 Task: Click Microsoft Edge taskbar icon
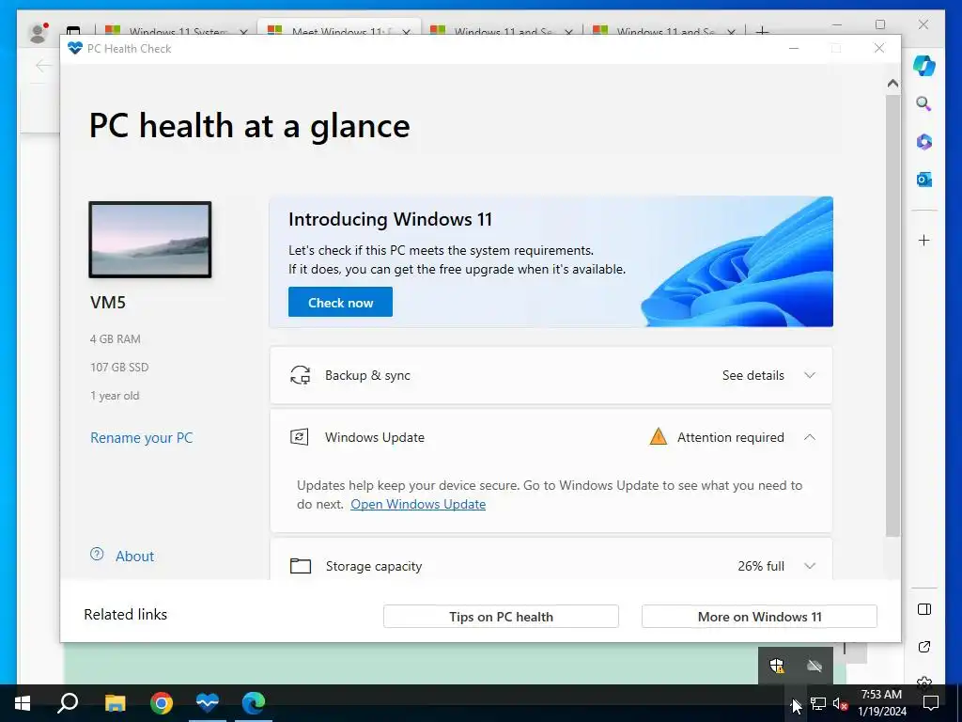coord(254,703)
